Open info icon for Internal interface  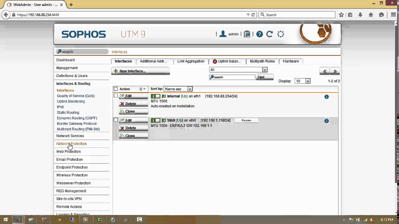(327, 97)
